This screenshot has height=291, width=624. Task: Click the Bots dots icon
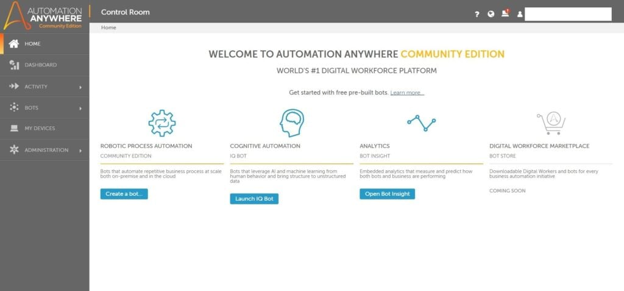(x=14, y=107)
